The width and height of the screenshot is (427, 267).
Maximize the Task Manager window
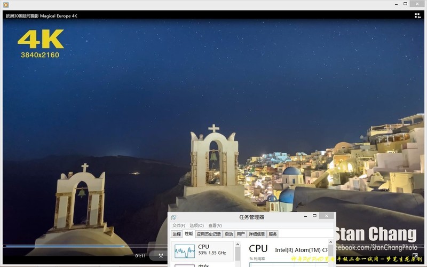click(314, 216)
